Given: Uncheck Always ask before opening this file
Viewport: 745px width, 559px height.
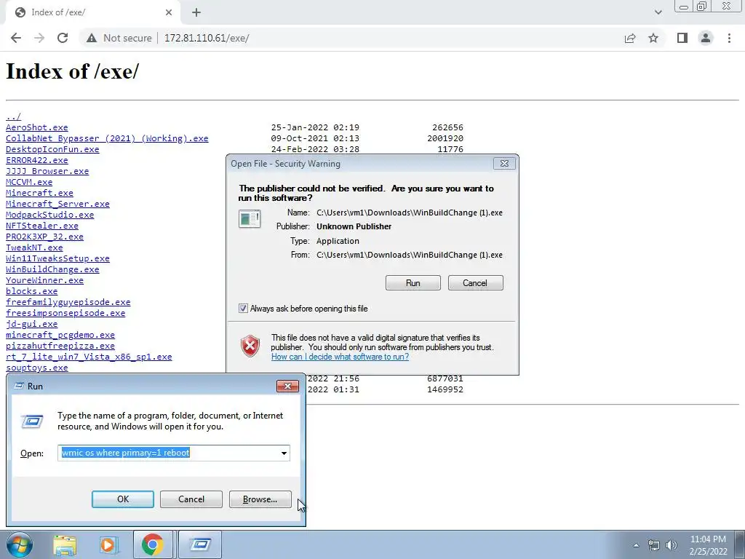Looking at the screenshot, I should click(x=243, y=309).
